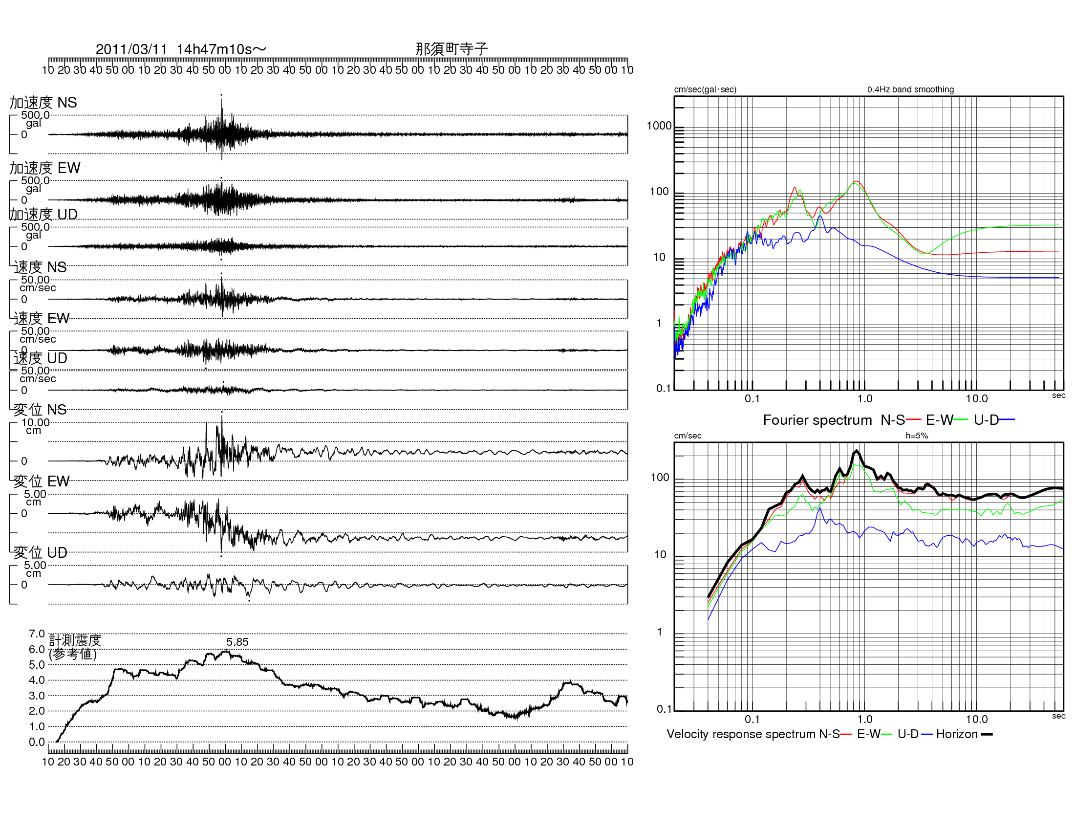Click the 5.00 scale on 変位 UD
Viewport: 1075px width, 831px height.
pyautogui.click(x=36, y=565)
